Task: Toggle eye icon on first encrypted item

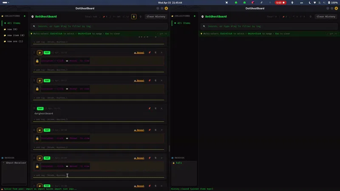Action: pyautogui.click(x=67, y=61)
